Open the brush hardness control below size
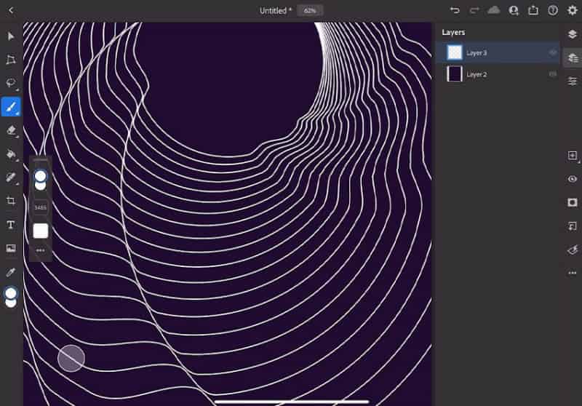This screenshot has height=406, width=582. pos(40,186)
